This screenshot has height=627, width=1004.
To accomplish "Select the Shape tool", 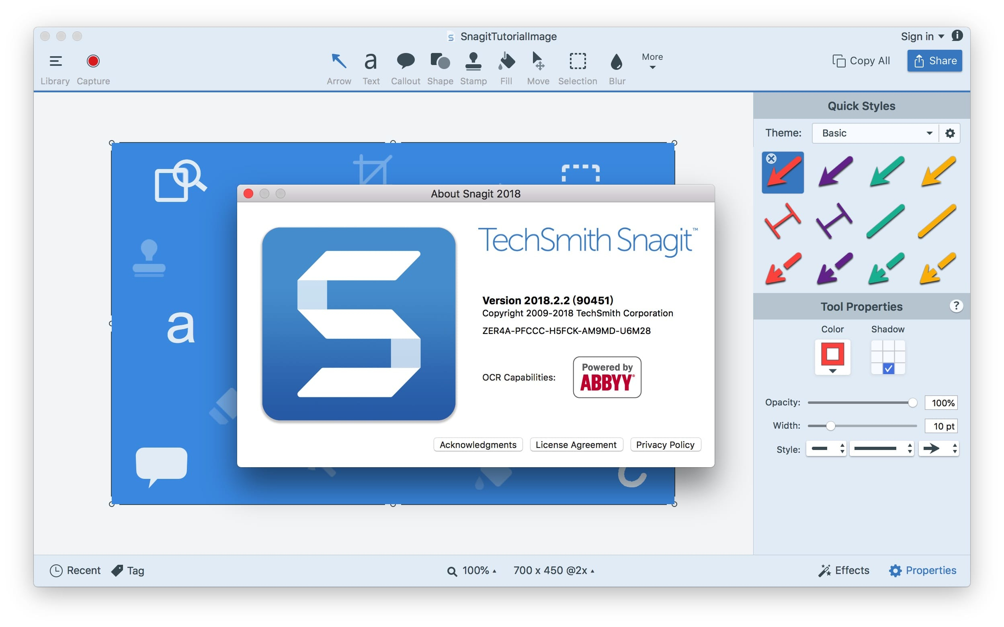I will 440,68.
